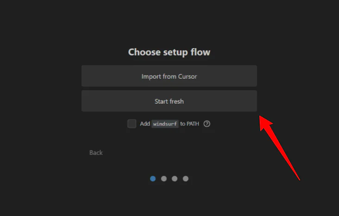
Task: Select the fourth progress dot
Action: tap(186, 179)
